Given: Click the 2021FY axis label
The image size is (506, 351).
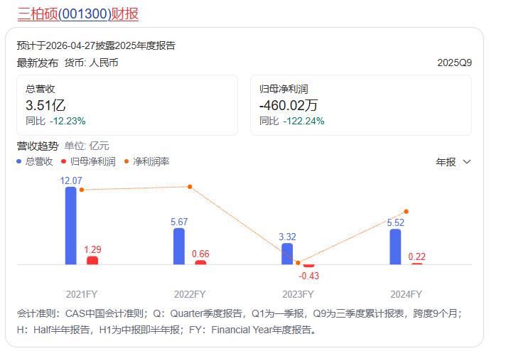Looking at the screenshot, I should pyautogui.click(x=82, y=294).
